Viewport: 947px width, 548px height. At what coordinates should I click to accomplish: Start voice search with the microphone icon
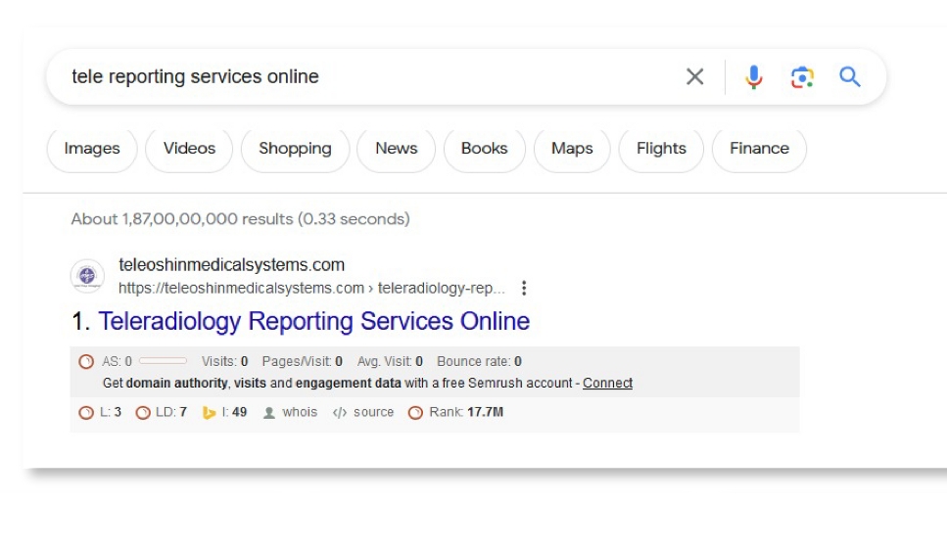pyautogui.click(x=753, y=77)
